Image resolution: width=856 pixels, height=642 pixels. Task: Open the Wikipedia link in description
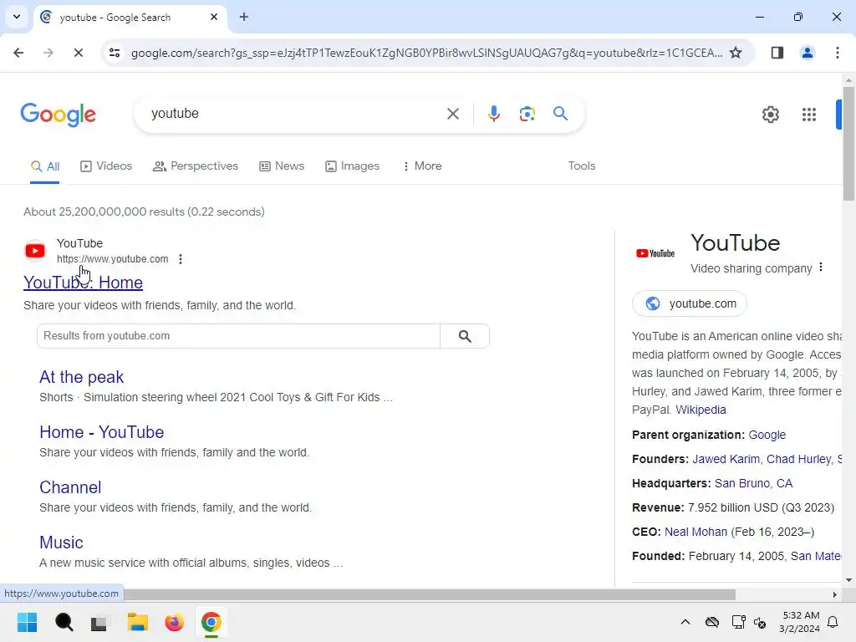coord(701,410)
